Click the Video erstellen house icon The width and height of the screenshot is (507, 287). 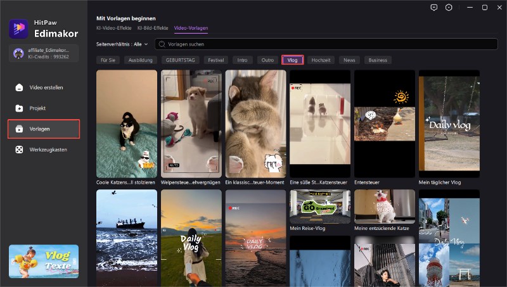(20, 87)
